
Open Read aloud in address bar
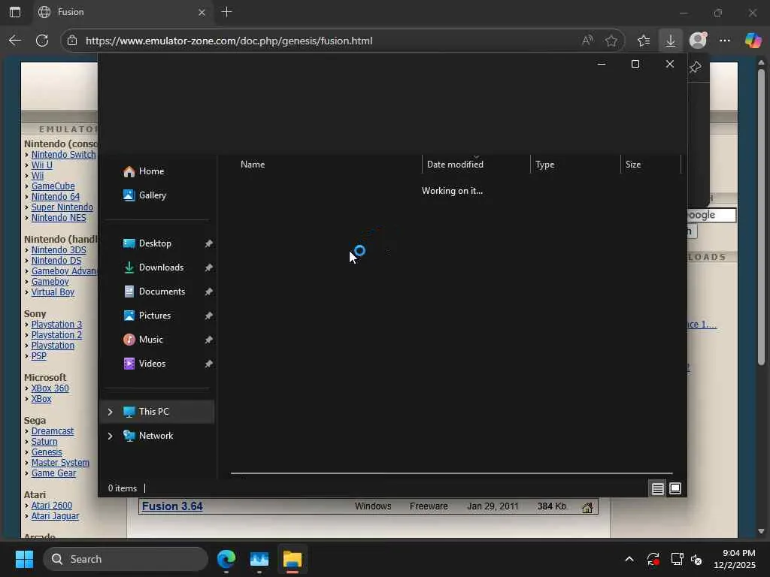(x=587, y=41)
